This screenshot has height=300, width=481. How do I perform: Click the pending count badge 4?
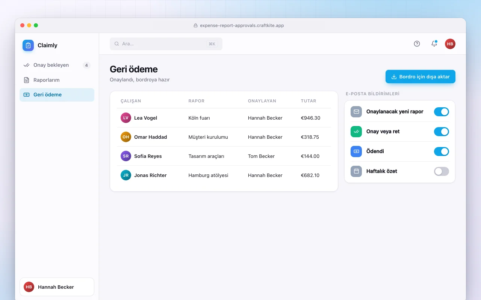click(86, 65)
